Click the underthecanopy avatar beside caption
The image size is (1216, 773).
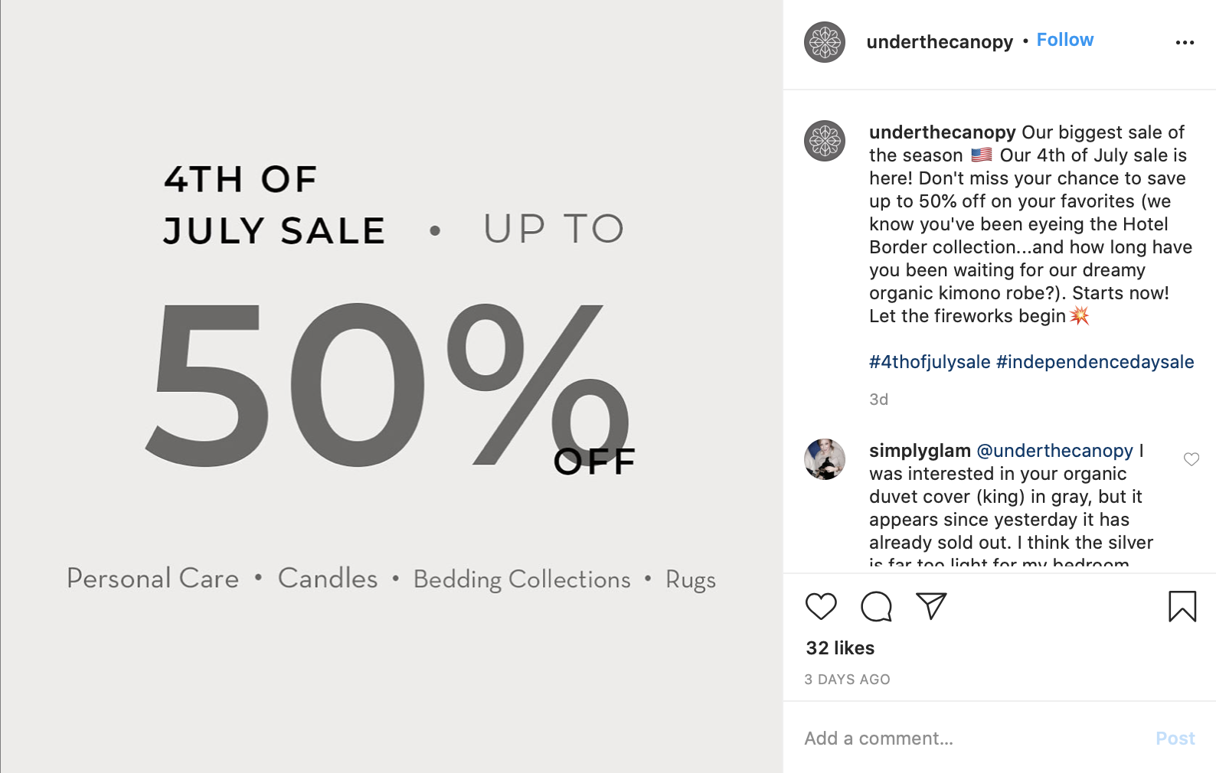point(825,141)
